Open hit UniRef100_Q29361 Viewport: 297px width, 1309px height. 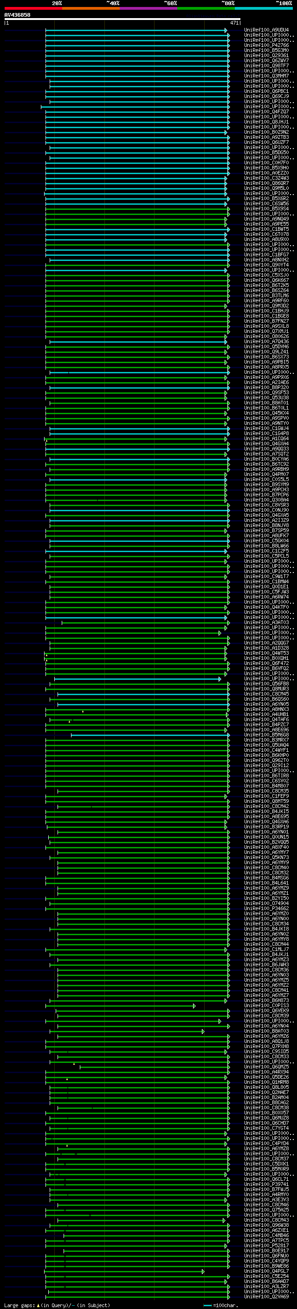point(266,55)
